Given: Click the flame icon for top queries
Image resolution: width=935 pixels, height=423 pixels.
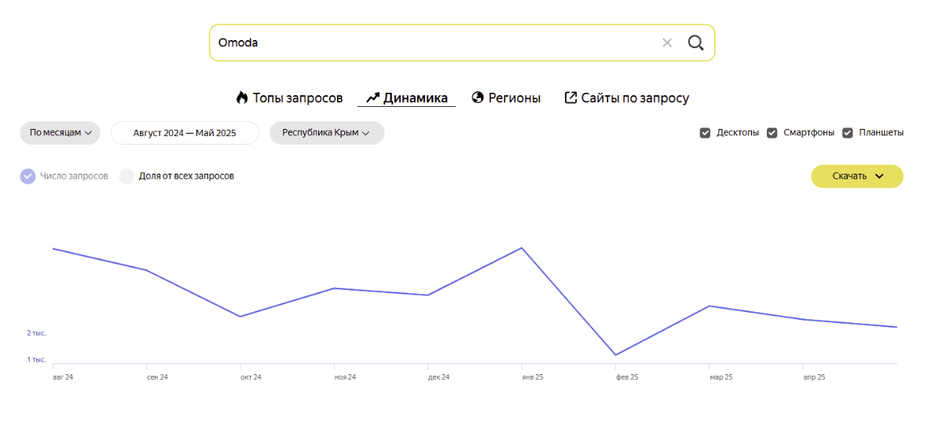Looking at the screenshot, I should tap(242, 97).
